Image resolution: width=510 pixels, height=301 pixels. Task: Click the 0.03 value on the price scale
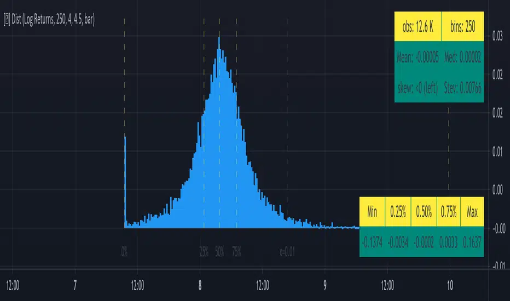[497, 36]
